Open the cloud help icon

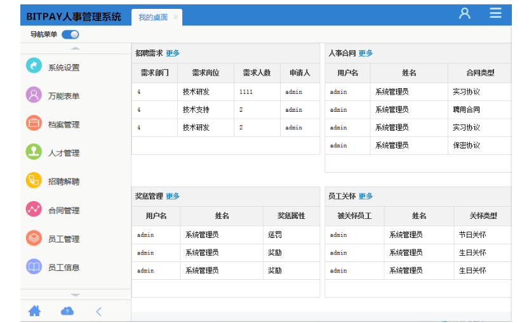pyautogui.click(x=67, y=311)
